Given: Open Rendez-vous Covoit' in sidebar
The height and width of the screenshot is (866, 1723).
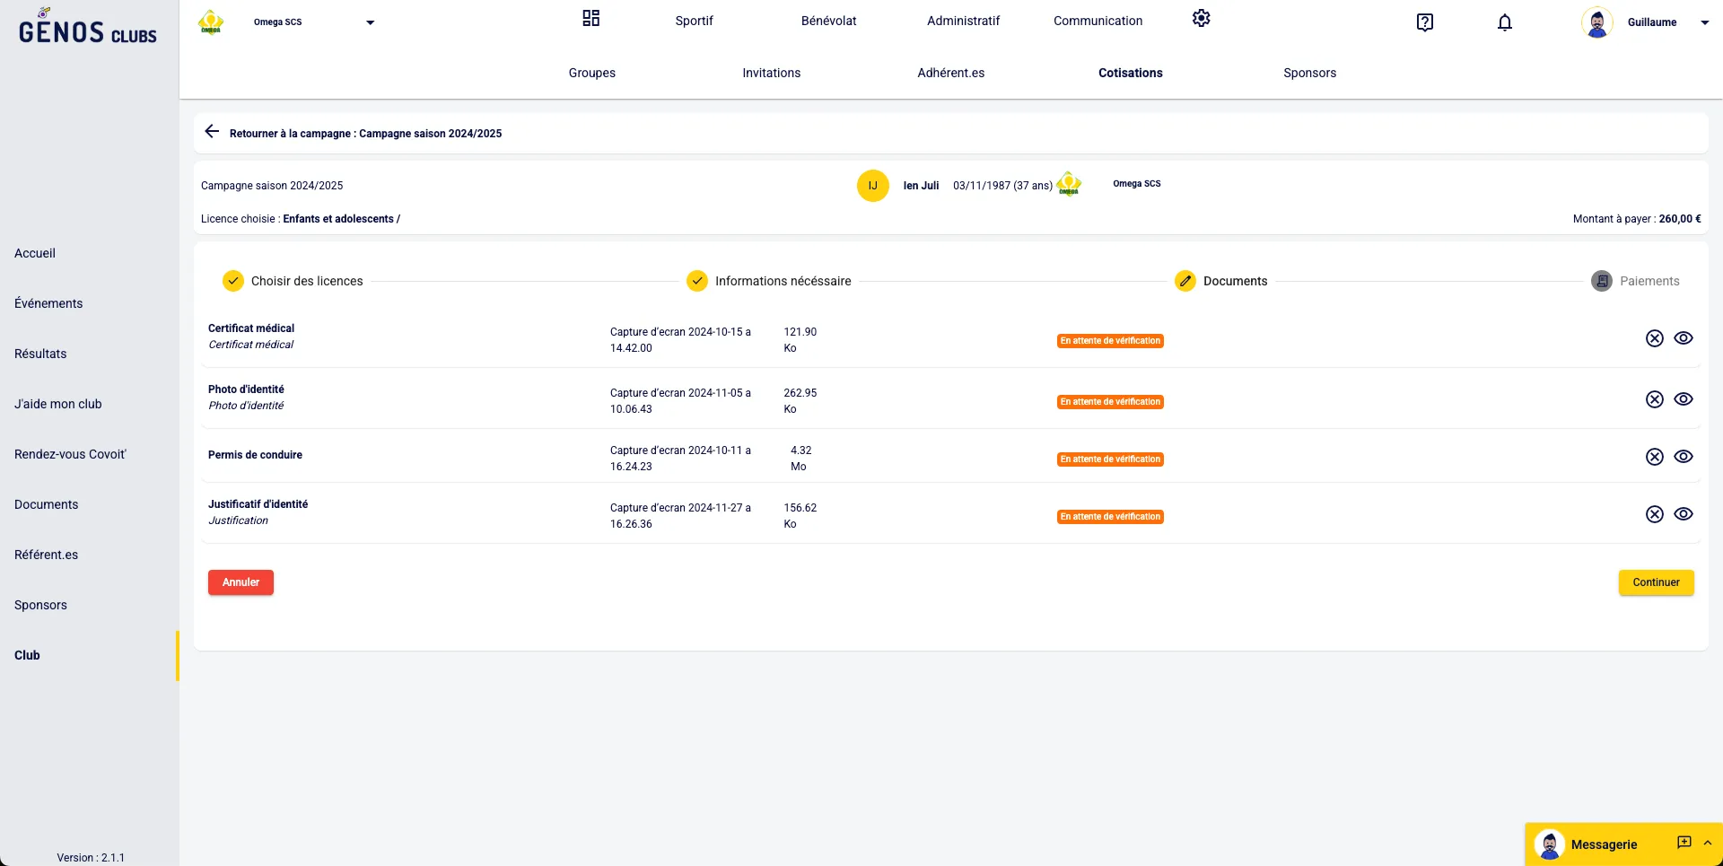Looking at the screenshot, I should tap(70, 454).
